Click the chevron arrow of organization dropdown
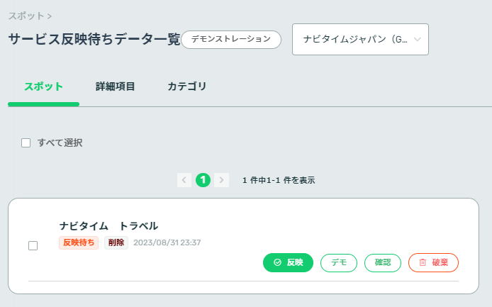 (417, 39)
